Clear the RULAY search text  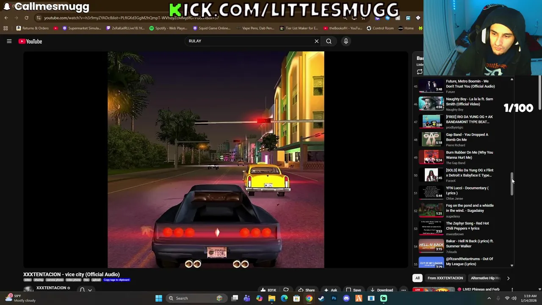[316, 41]
